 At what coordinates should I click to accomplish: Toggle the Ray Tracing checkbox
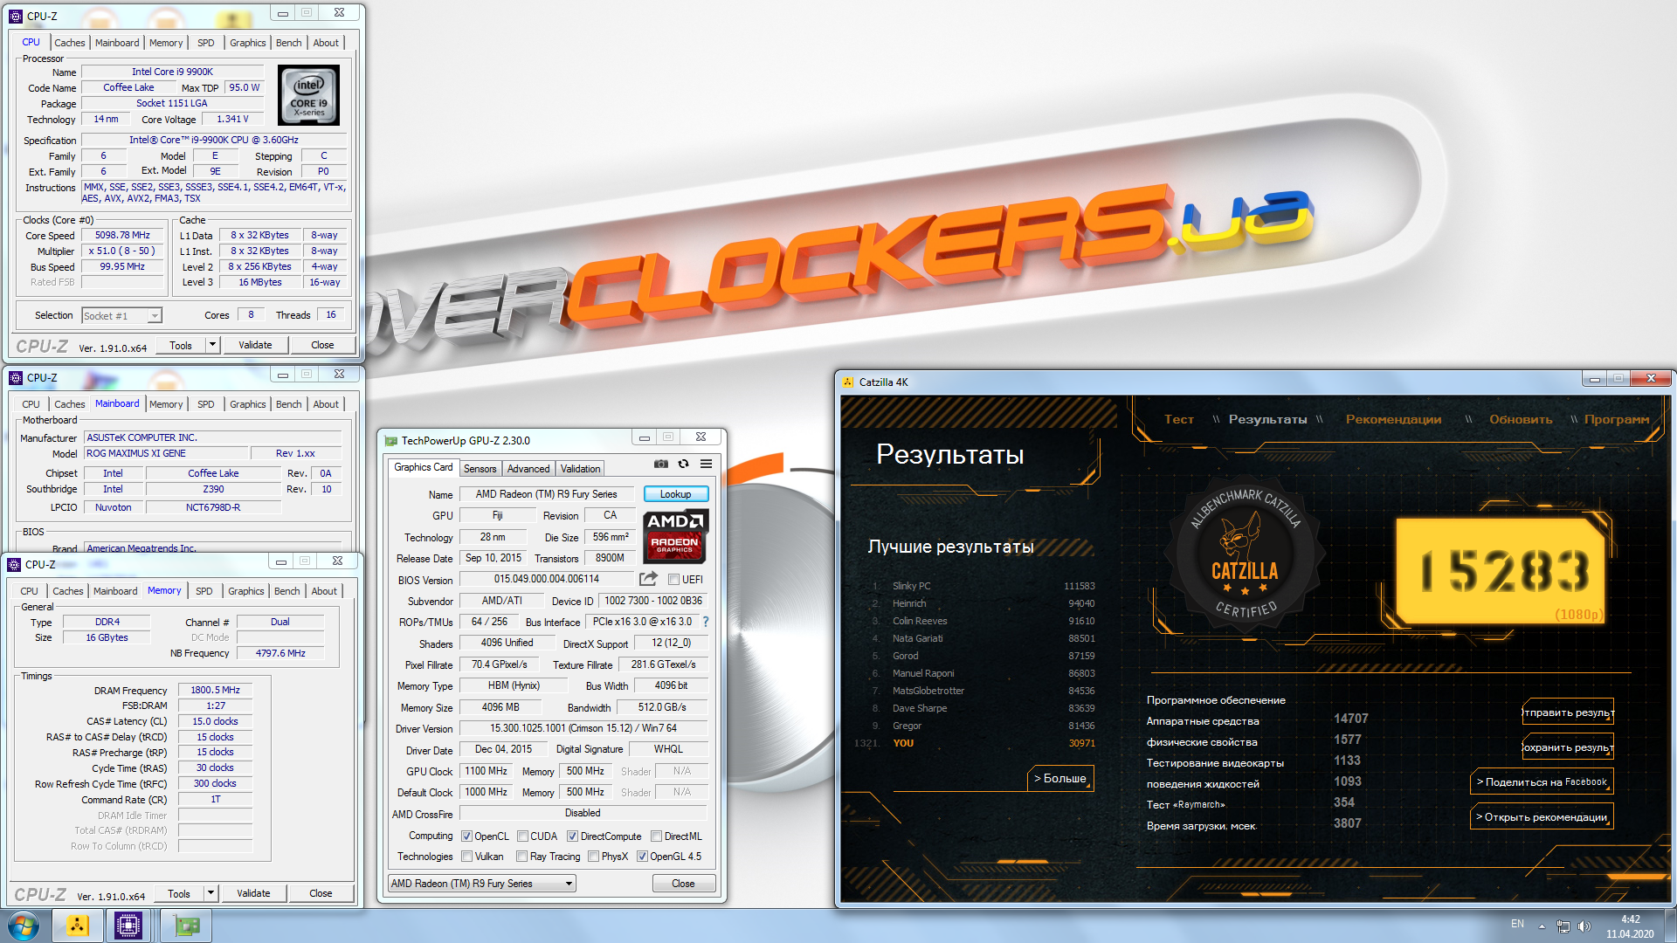(521, 857)
